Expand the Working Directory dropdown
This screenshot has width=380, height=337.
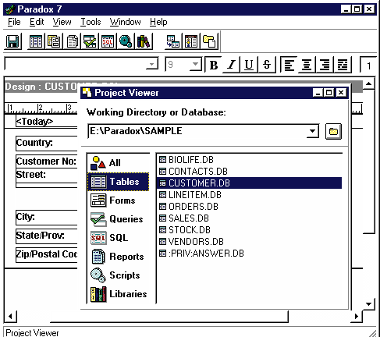[x=312, y=131]
